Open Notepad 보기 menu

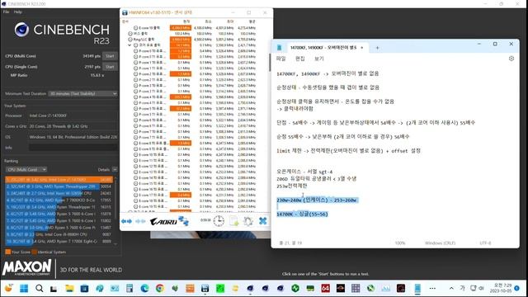tap(319, 59)
